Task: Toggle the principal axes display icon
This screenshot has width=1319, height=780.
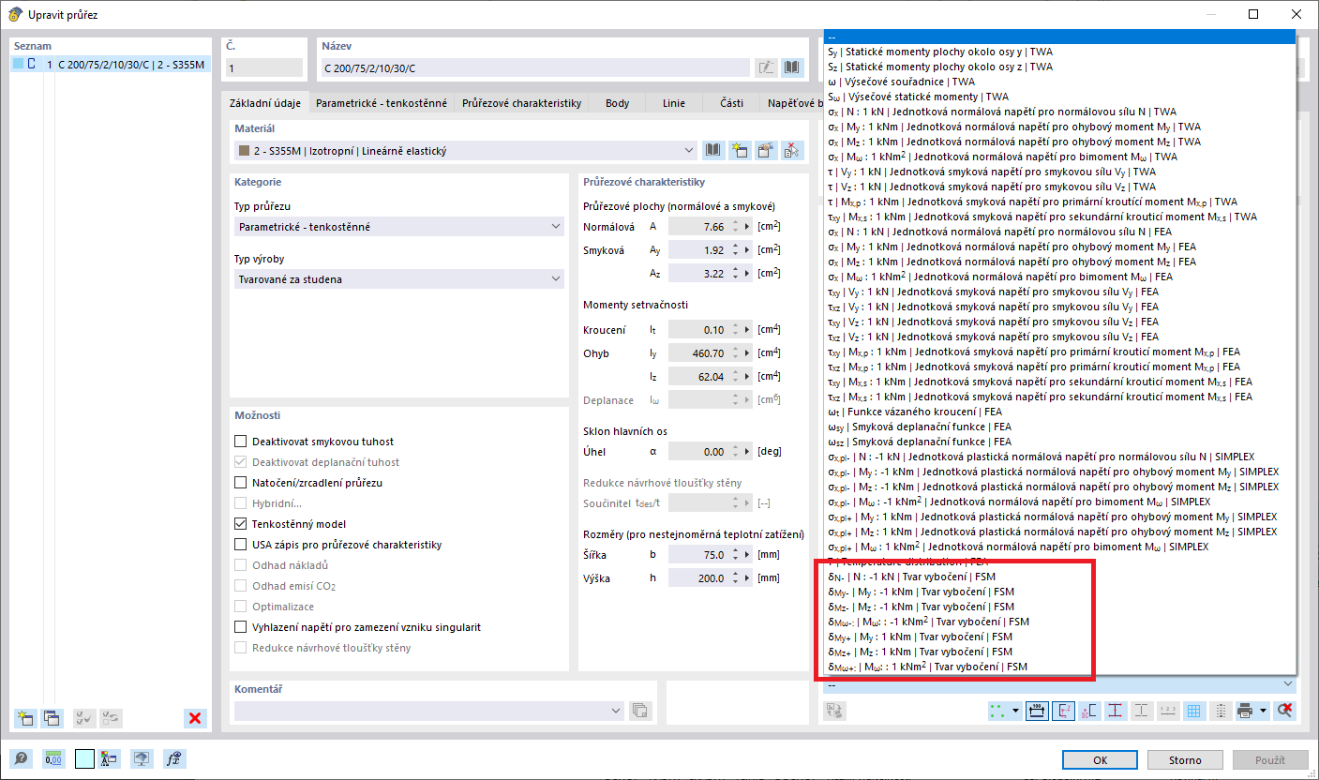Action: [1063, 711]
